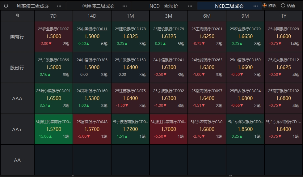Select the 估值 radio option
This screenshot has height=177, width=303.
pos(288,6)
